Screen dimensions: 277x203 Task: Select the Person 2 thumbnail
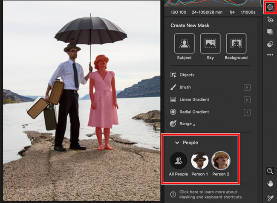pos(221,160)
